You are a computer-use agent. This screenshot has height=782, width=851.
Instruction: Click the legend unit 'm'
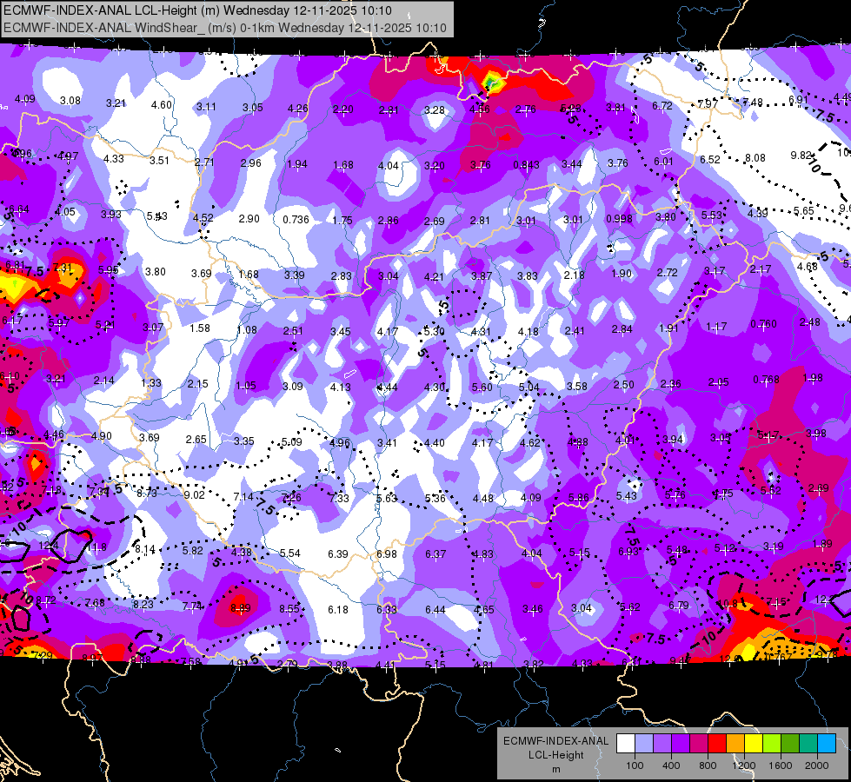tap(556, 769)
